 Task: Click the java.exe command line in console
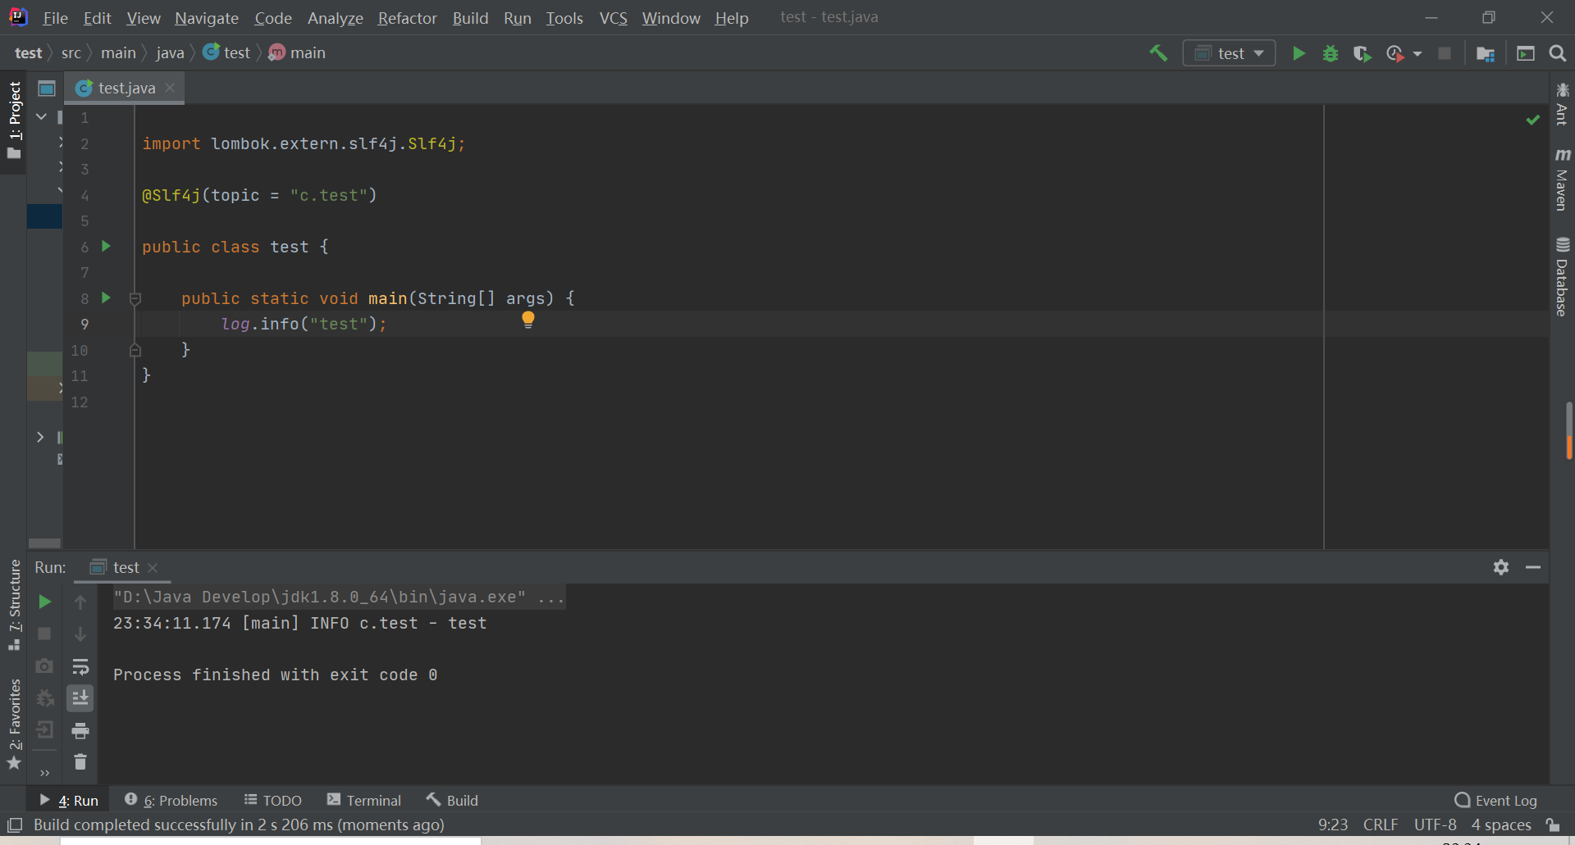click(339, 597)
